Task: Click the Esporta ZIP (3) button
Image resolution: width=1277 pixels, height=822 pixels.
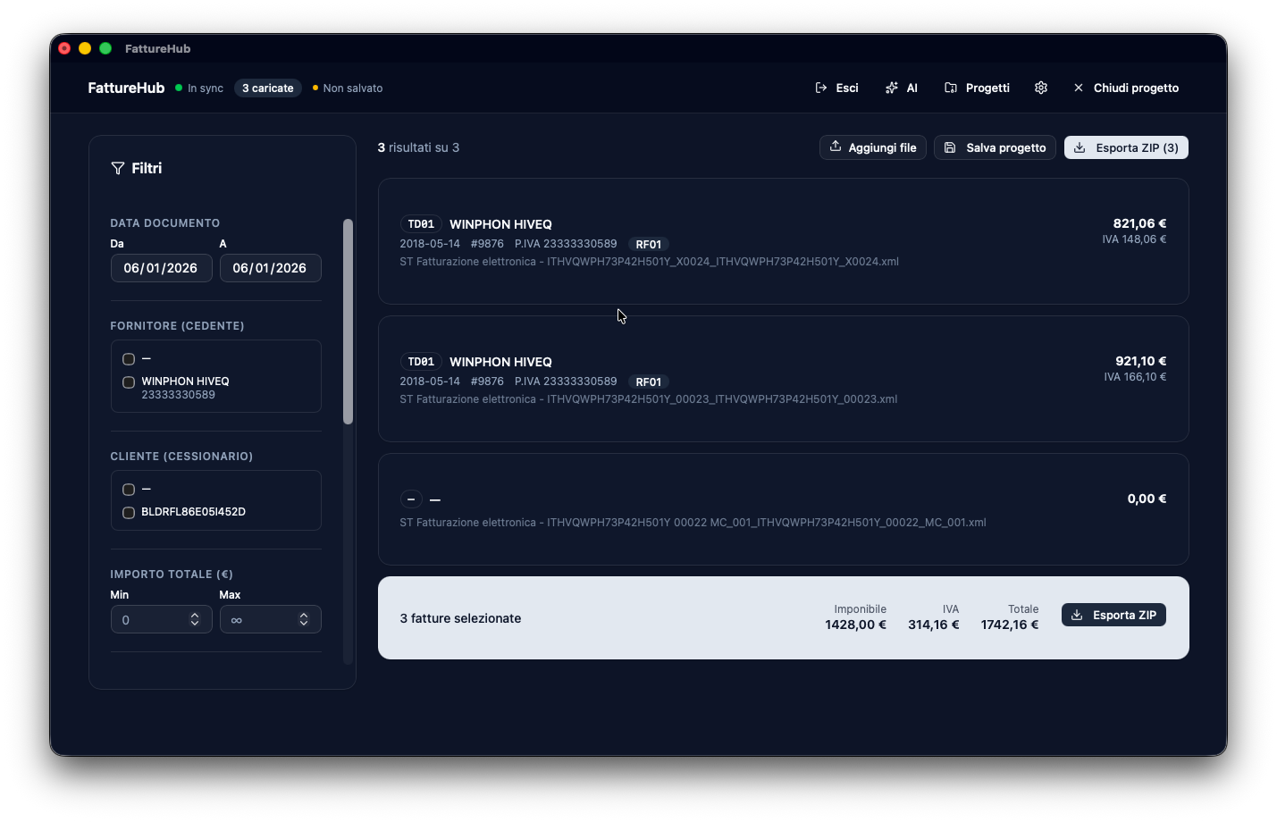Action: tap(1126, 147)
